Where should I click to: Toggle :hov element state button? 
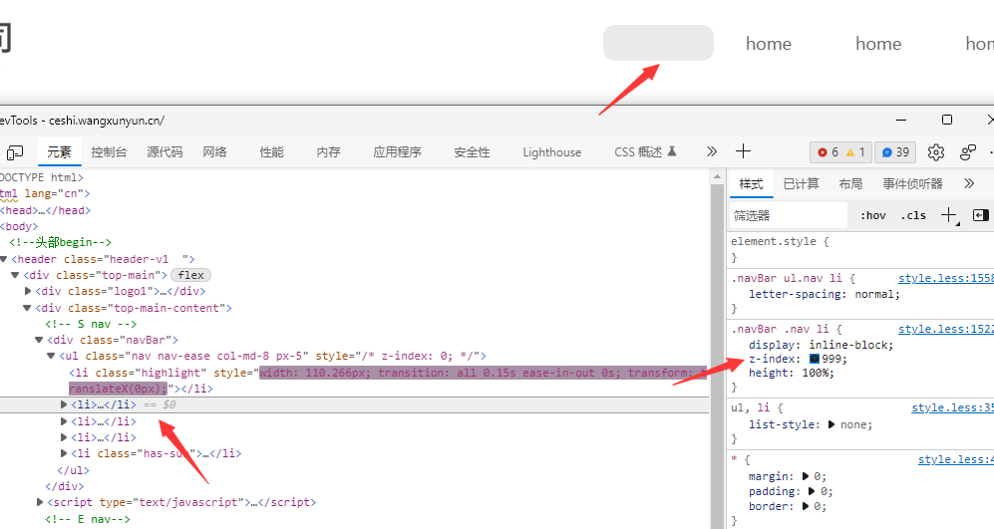coord(873,215)
